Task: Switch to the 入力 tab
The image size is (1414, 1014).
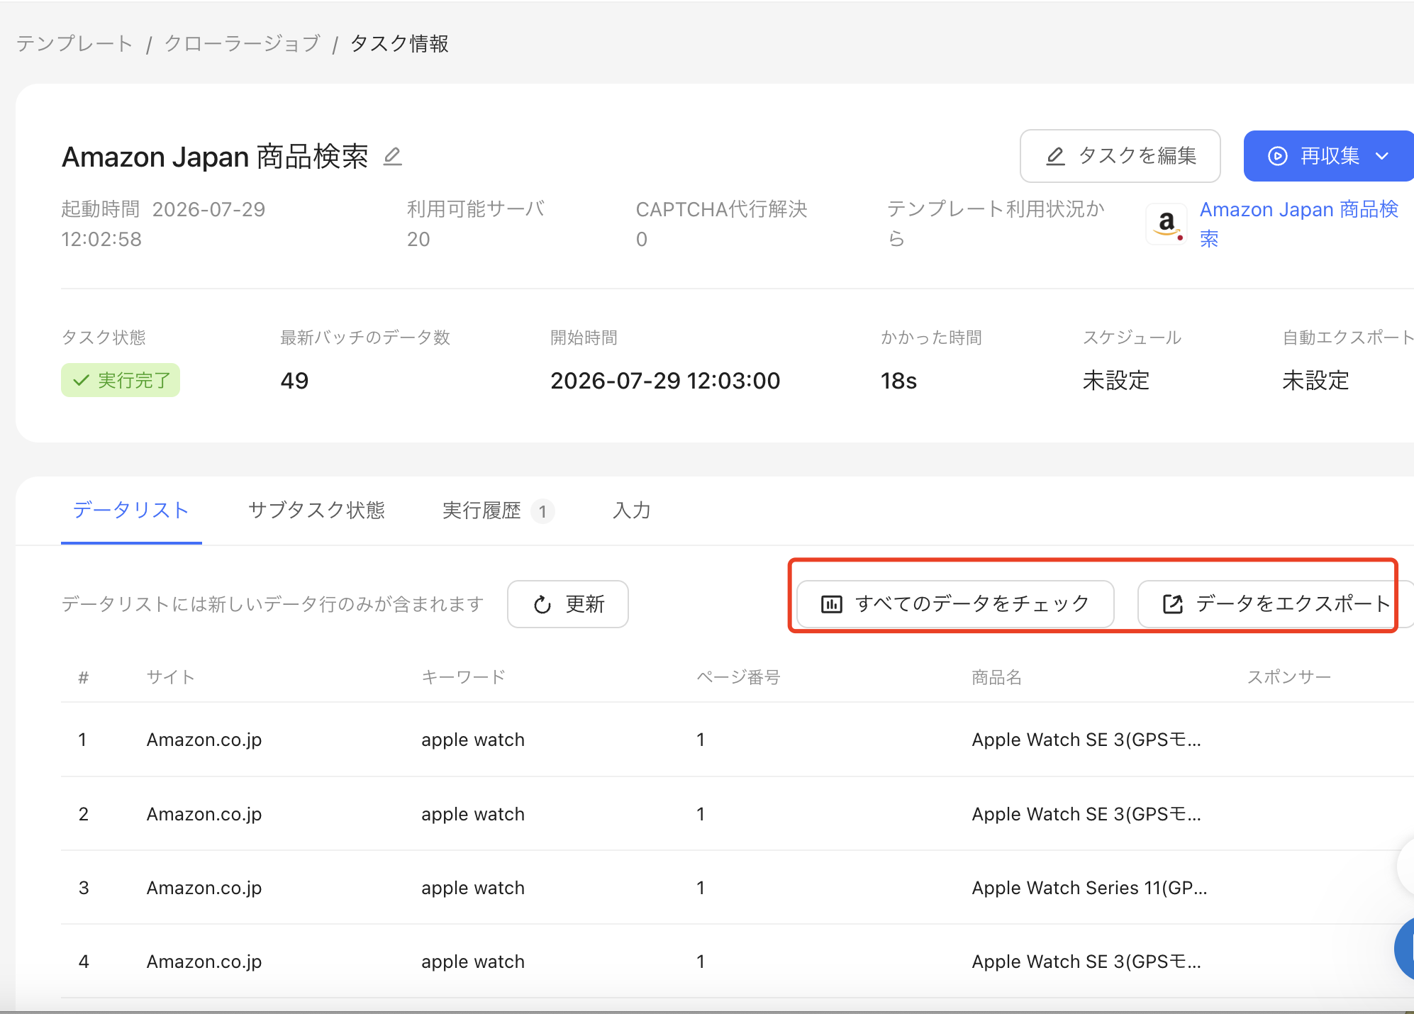Action: [632, 511]
